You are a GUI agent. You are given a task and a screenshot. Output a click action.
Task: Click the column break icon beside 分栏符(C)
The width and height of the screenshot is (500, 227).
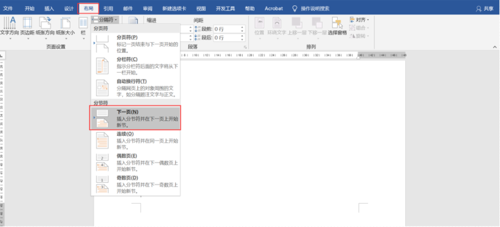pos(102,66)
